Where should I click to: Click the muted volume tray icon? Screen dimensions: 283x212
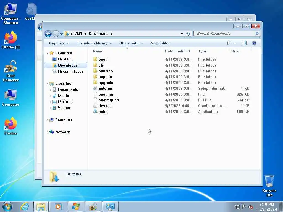(x=250, y=207)
